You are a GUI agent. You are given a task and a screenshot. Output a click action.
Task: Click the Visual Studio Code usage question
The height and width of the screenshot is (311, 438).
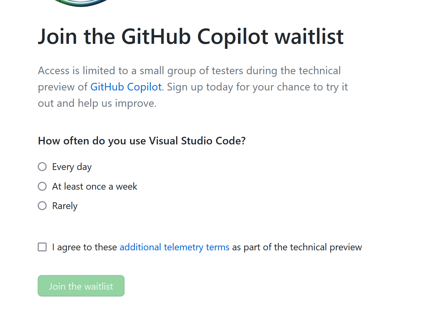(x=142, y=141)
